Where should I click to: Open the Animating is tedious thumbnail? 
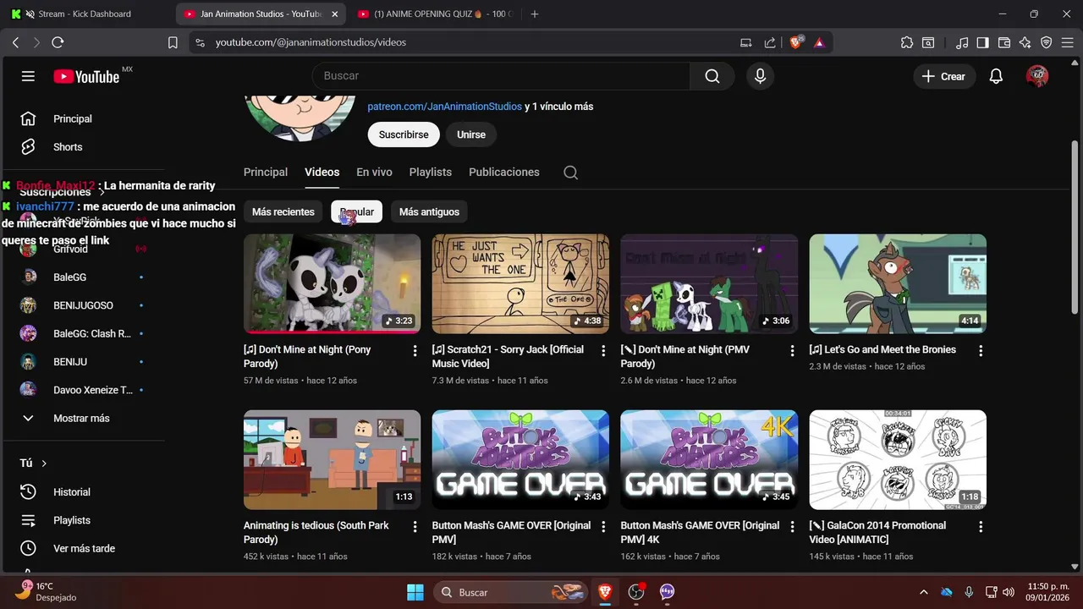332,460
